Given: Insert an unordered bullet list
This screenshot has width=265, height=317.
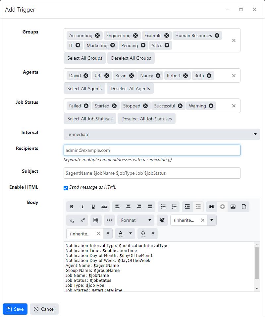Looking at the screenshot, I should point(163,207).
